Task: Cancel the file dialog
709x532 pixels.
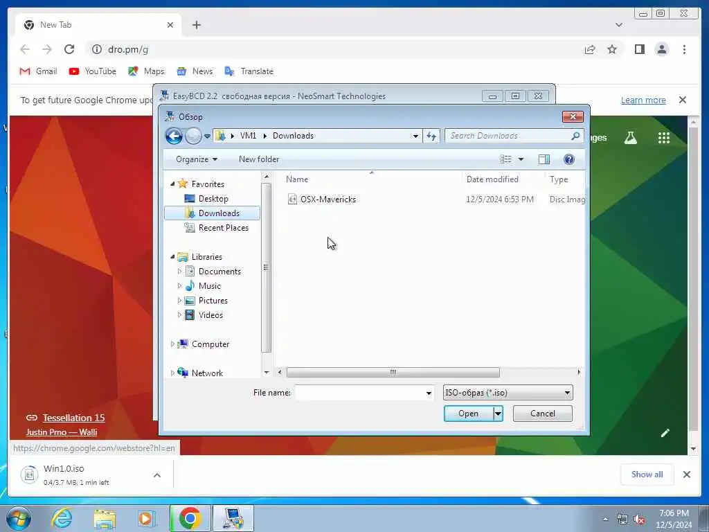Action: point(543,414)
